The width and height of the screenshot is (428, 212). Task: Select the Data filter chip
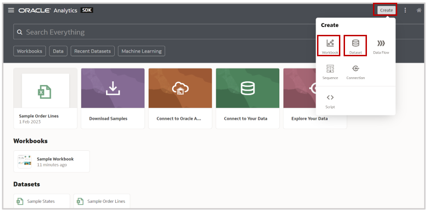click(x=58, y=51)
